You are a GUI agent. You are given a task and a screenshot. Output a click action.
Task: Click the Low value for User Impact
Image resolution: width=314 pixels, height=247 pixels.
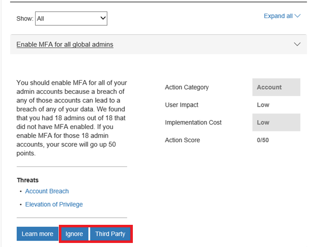263,105
